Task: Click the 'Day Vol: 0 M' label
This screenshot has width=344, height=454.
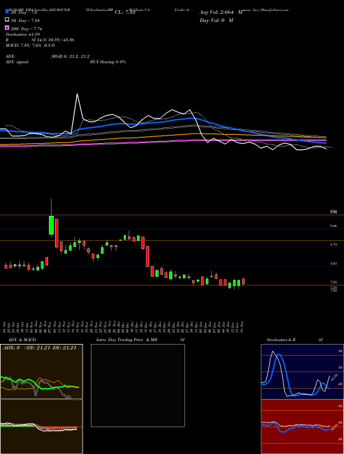Action: coord(216,20)
